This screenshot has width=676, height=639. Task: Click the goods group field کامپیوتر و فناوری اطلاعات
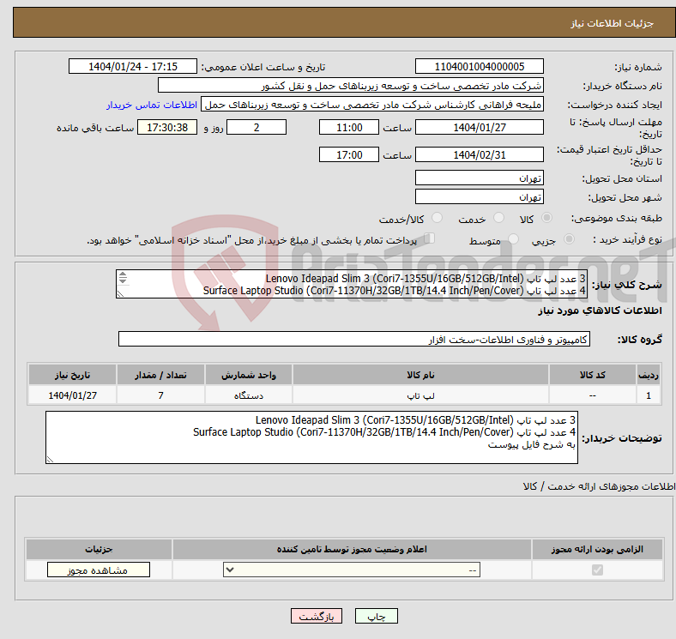point(354,339)
